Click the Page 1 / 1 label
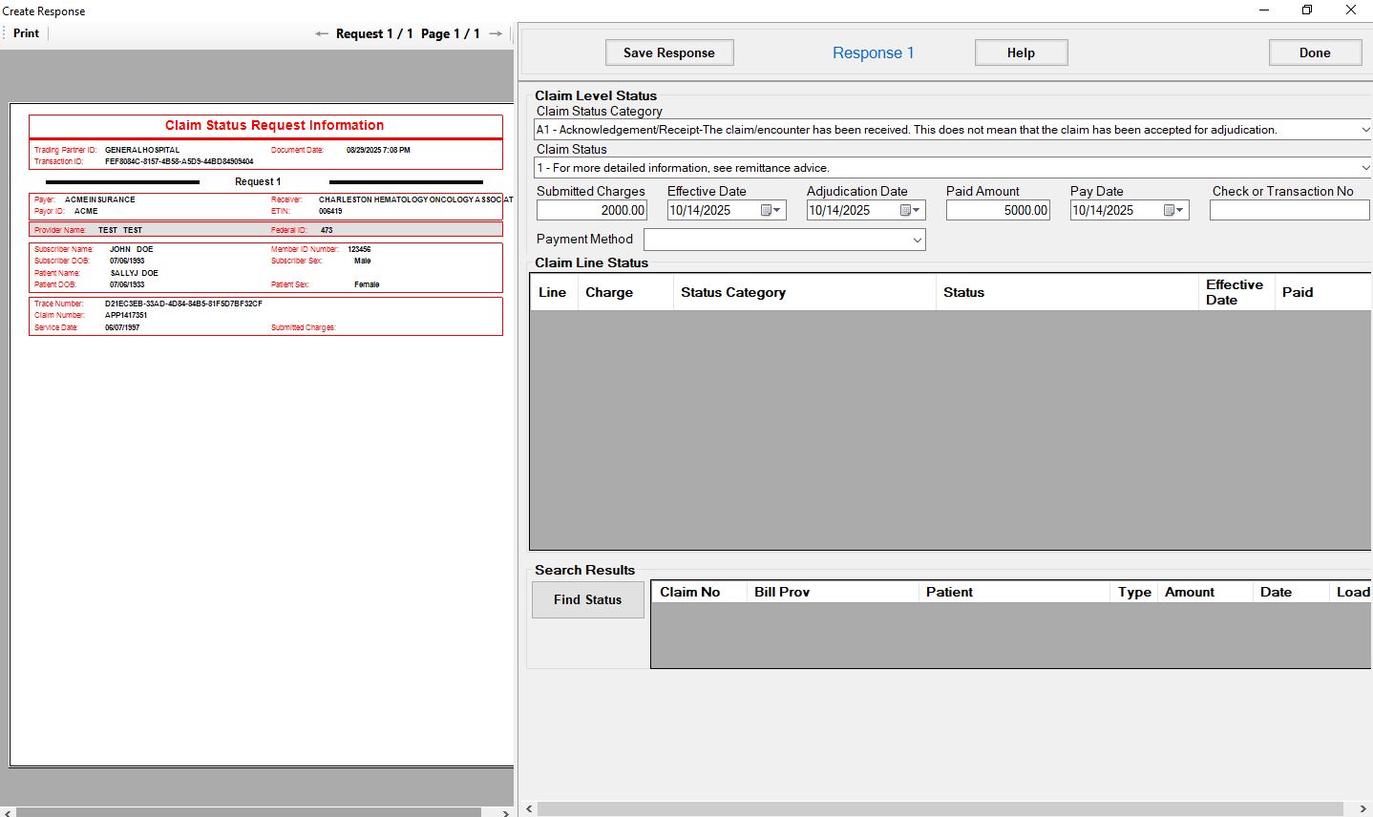The width and height of the screenshot is (1373, 817). click(x=451, y=33)
